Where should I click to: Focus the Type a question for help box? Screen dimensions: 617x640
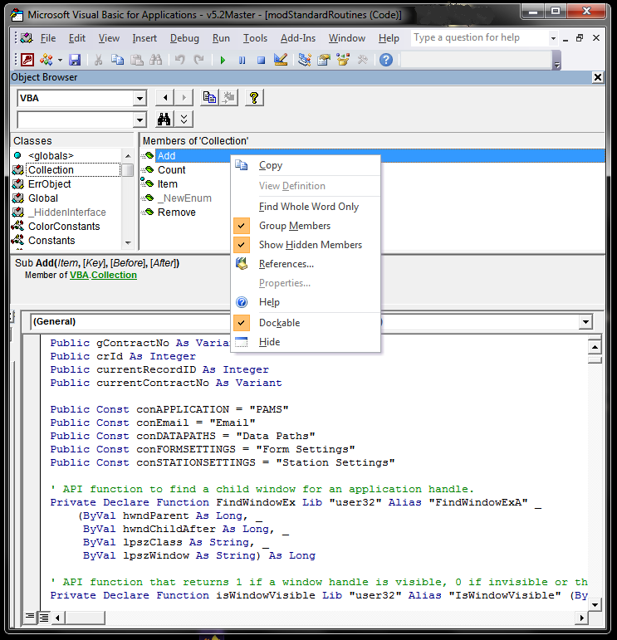coord(480,38)
